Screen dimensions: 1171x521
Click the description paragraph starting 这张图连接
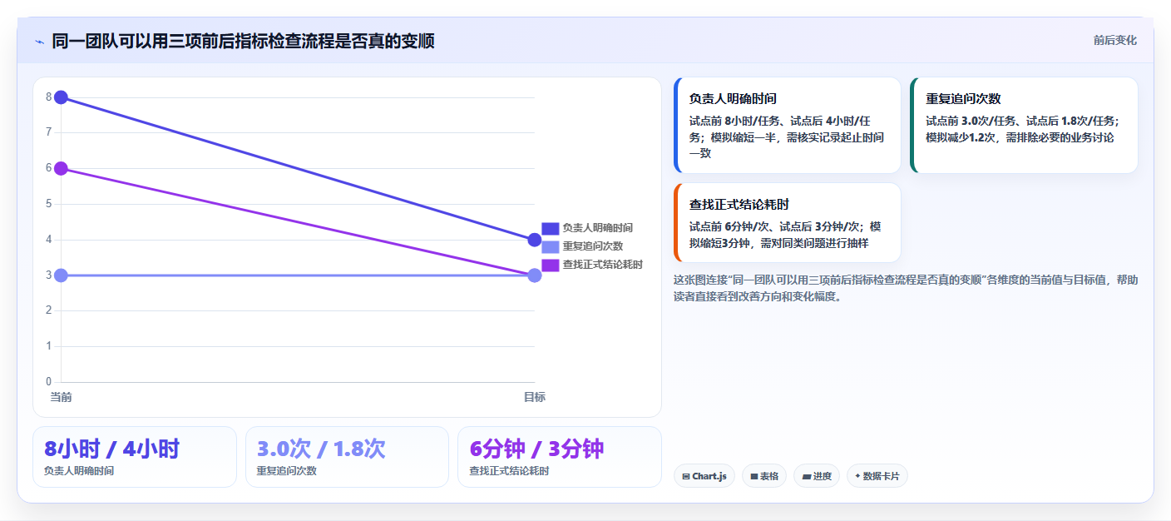[906, 288]
